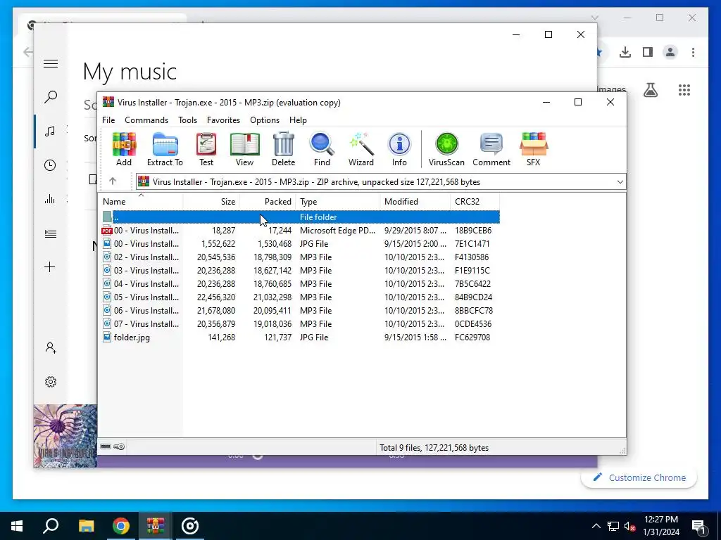Image resolution: width=721 pixels, height=540 pixels.
Task: Start VirusScan on the archive
Action: [x=446, y=149]
